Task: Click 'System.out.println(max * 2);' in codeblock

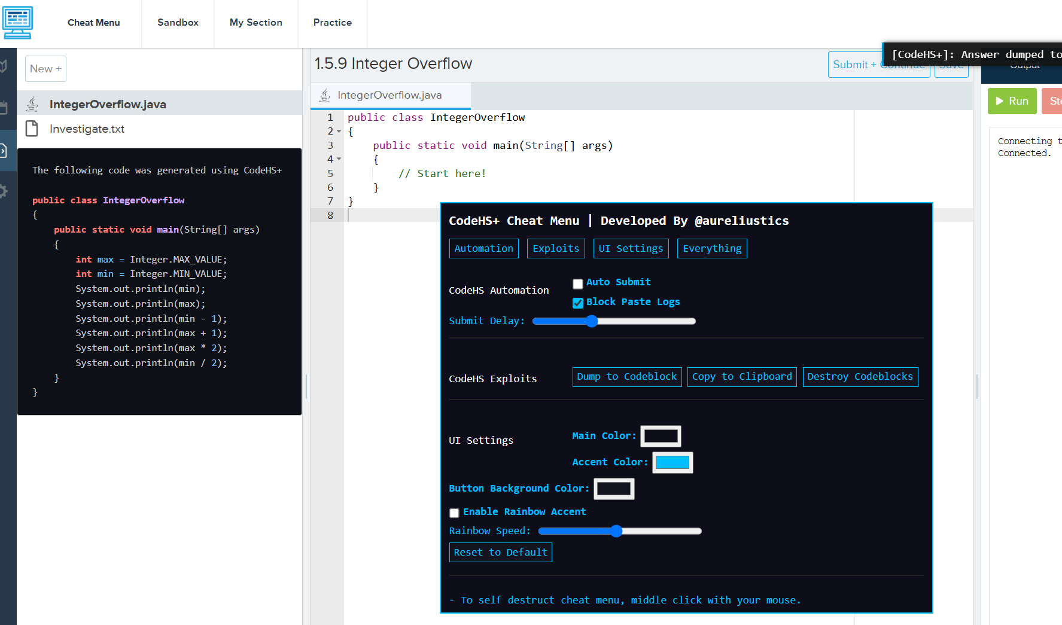Action: tap(151, 348)
